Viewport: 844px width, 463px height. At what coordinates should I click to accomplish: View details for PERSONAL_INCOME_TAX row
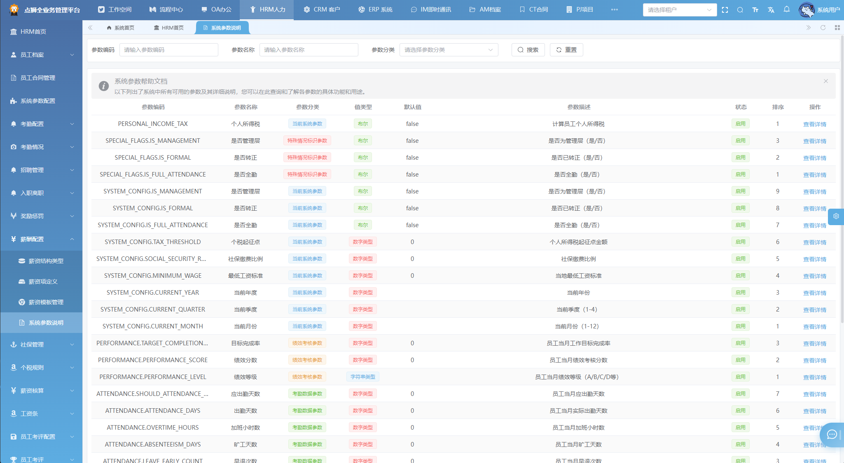coord(814,124)
